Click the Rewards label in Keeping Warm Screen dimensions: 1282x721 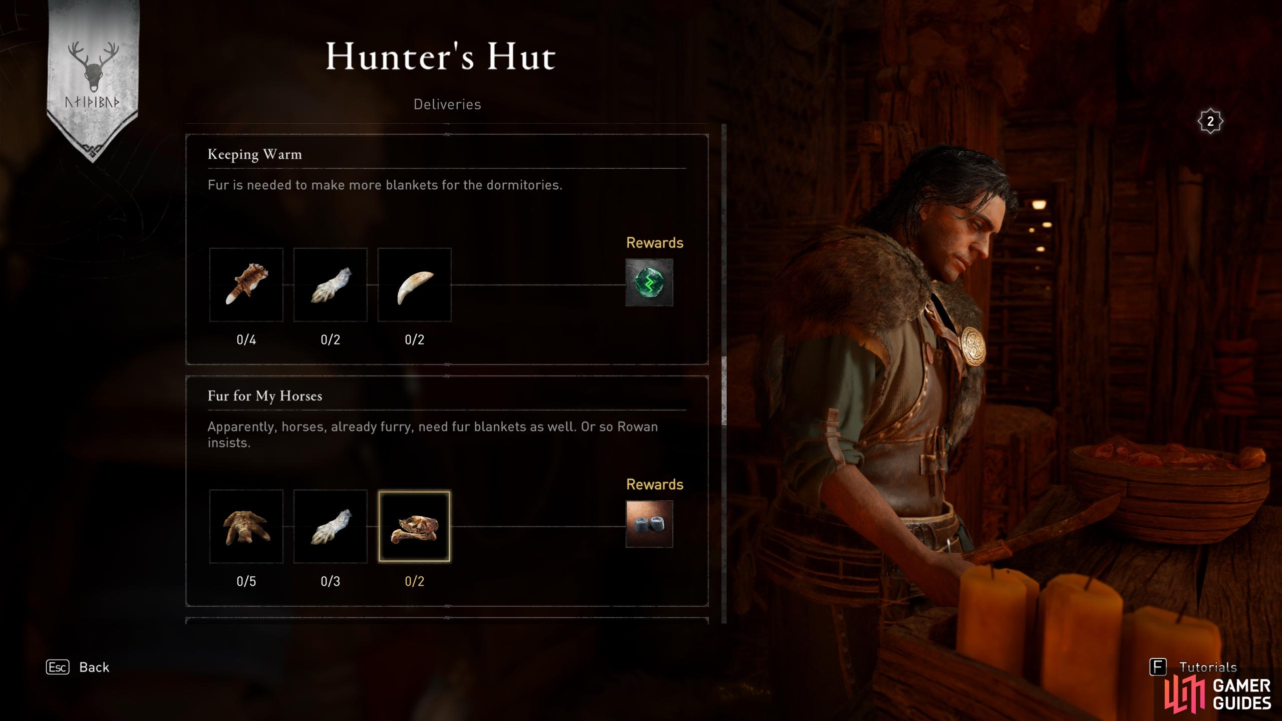click(655, 243)
